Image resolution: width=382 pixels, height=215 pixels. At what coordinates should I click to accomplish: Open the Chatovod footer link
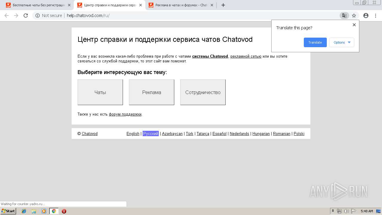[90, 133]
